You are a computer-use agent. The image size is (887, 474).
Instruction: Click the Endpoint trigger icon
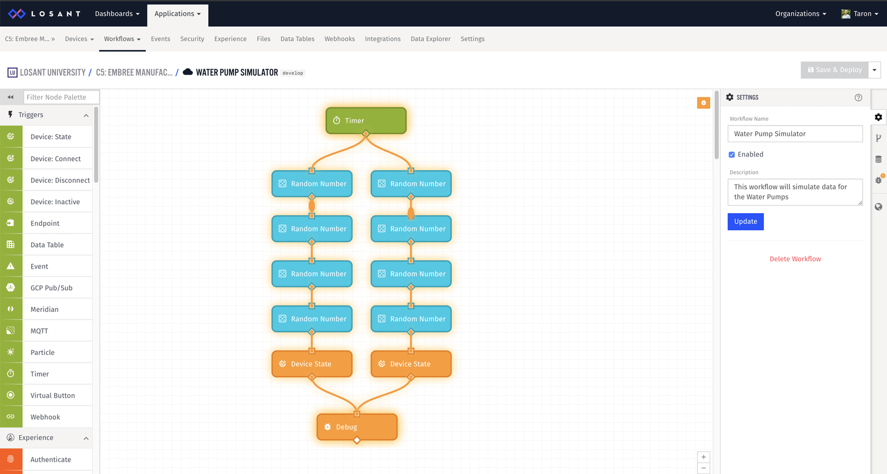click(x=11, y=223)
